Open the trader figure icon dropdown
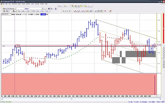 click(14, 11)
